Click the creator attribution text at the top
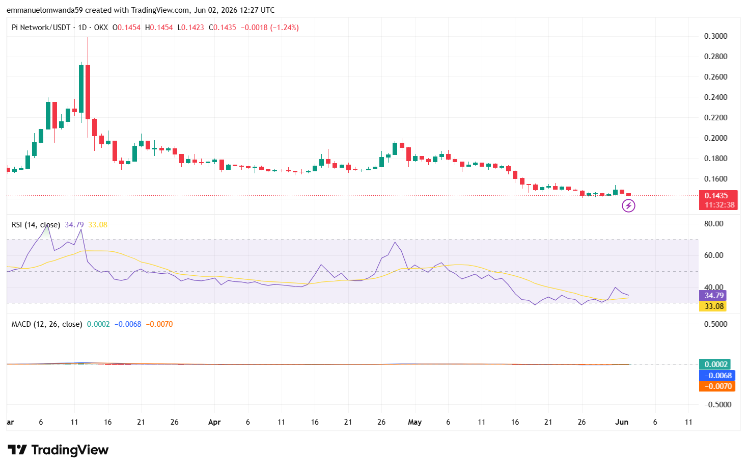The width and height of the screenshot is (747, 469). (141, 10)
